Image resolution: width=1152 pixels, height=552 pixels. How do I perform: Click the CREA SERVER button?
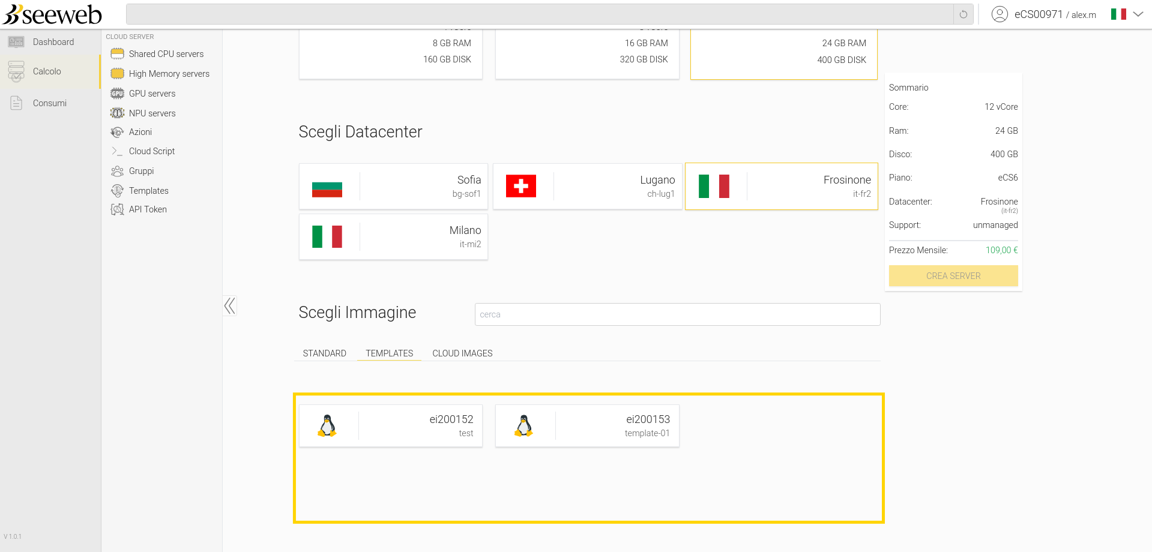pos(953,276)
